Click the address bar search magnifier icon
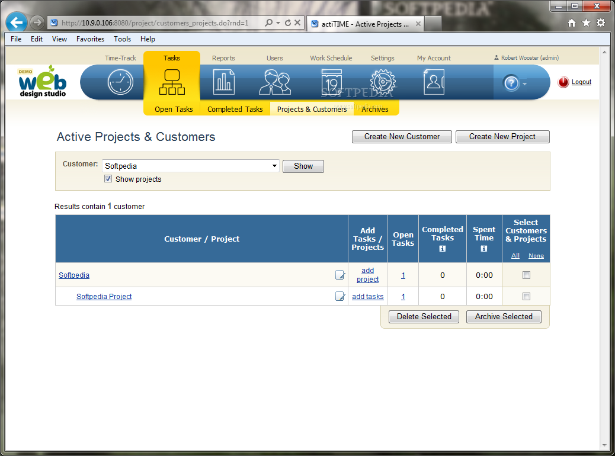Image resolution: width=615 pixels, height=456 pixels. [x=268, y=23]
